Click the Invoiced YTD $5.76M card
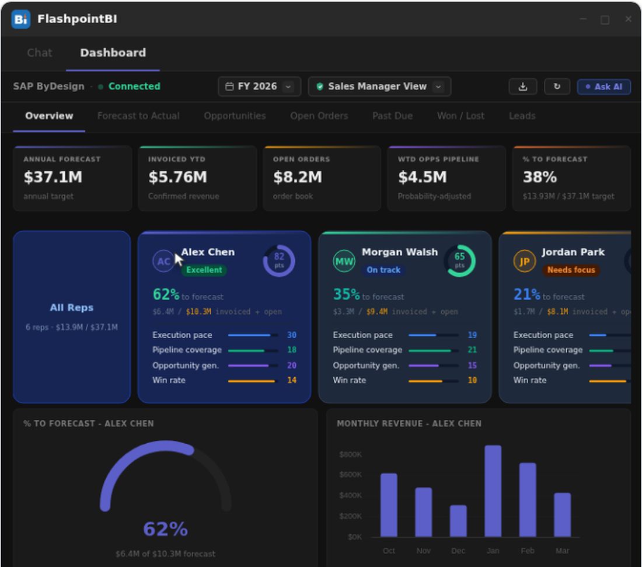 coord(197,178)
